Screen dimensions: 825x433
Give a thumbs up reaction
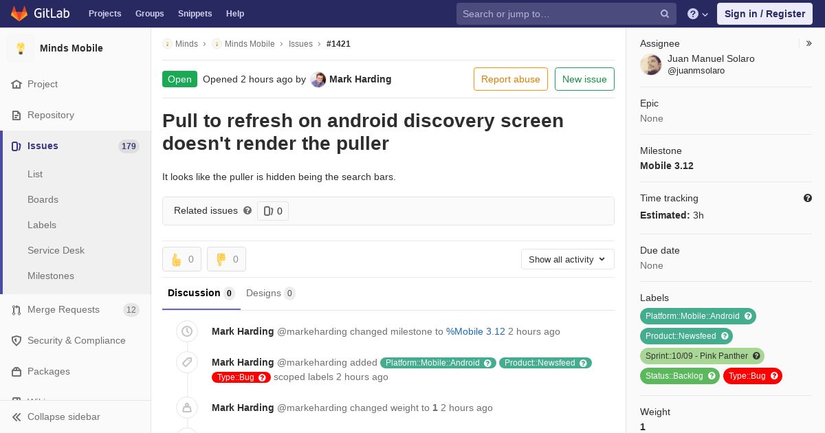[x=181, y=259]
